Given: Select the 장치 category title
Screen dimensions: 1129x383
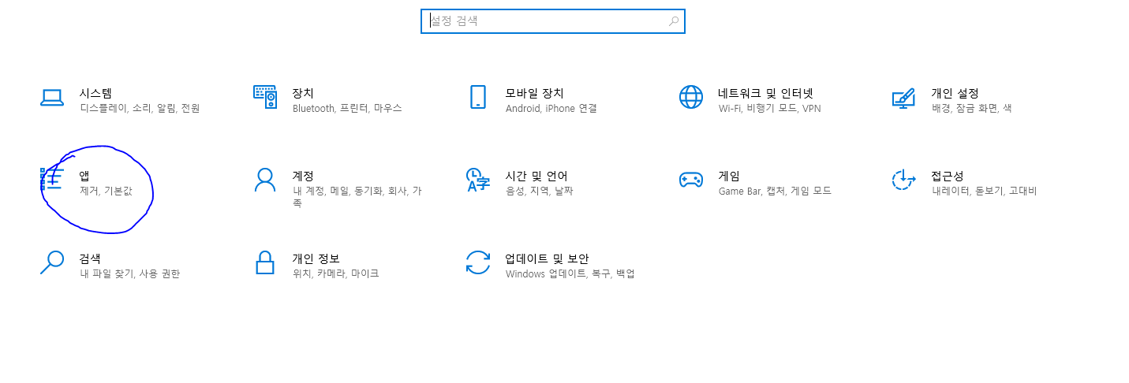Looking at the screenshot, I should pyautogui.click(x=303, y=93).
